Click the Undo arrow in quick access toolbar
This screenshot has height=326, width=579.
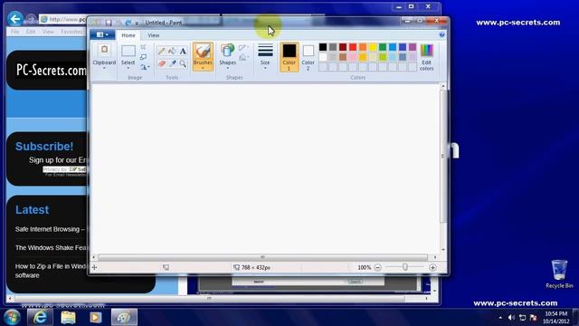pos(119,23)
